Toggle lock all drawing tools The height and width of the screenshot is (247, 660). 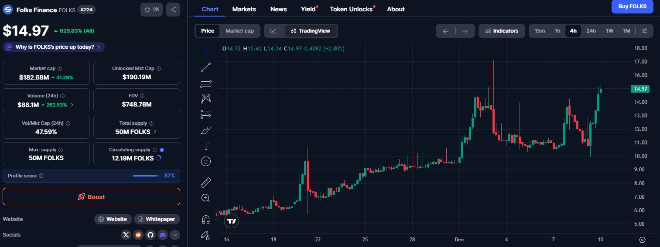pyautogui.click(x=206, y=235)
